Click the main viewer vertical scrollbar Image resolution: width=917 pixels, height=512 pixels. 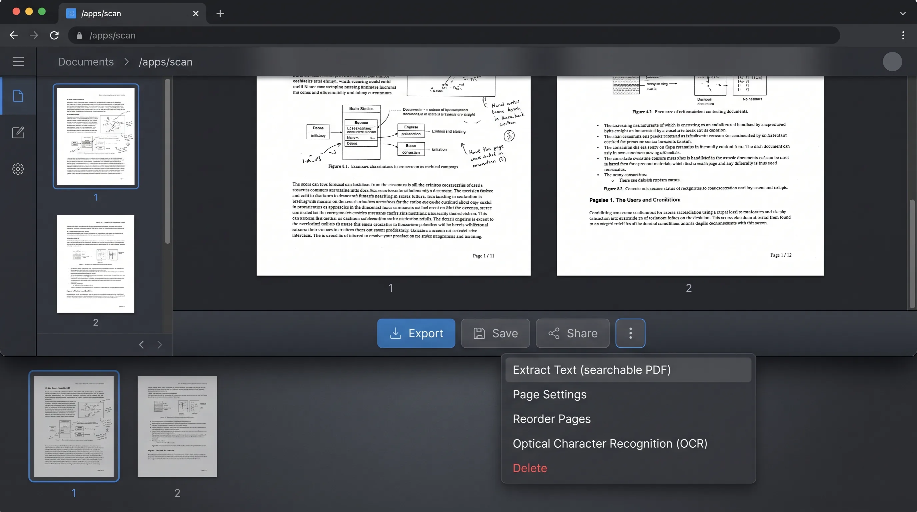(912, 254)
